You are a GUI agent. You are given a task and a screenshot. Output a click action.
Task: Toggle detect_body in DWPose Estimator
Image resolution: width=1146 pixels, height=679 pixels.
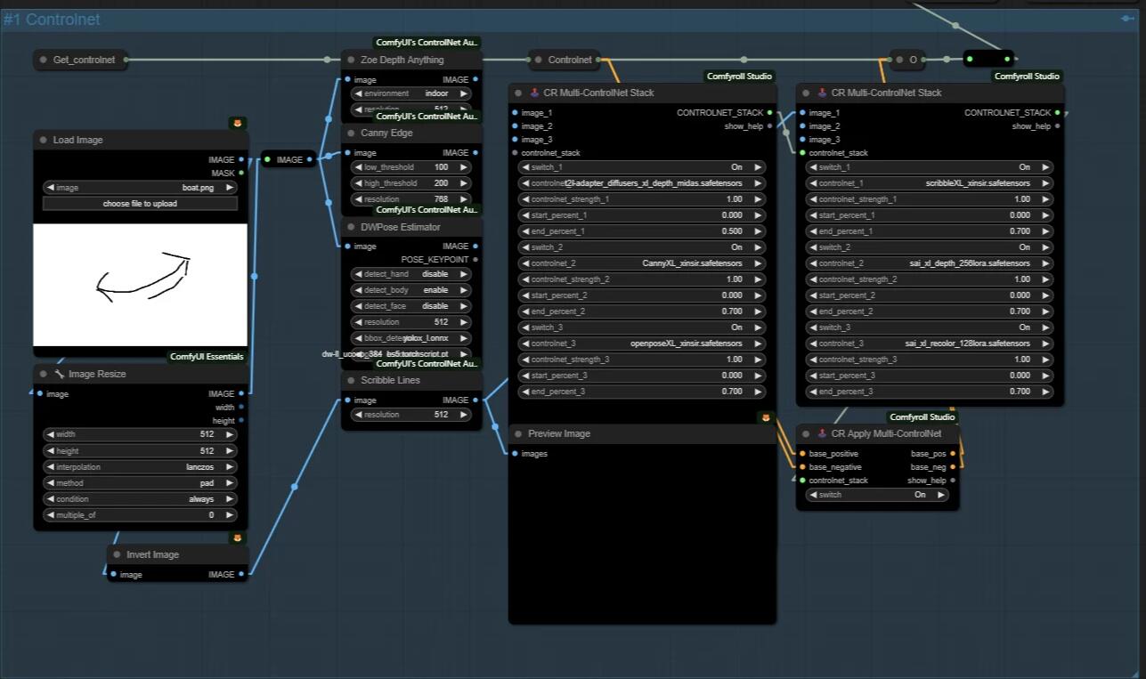[410, 290]
